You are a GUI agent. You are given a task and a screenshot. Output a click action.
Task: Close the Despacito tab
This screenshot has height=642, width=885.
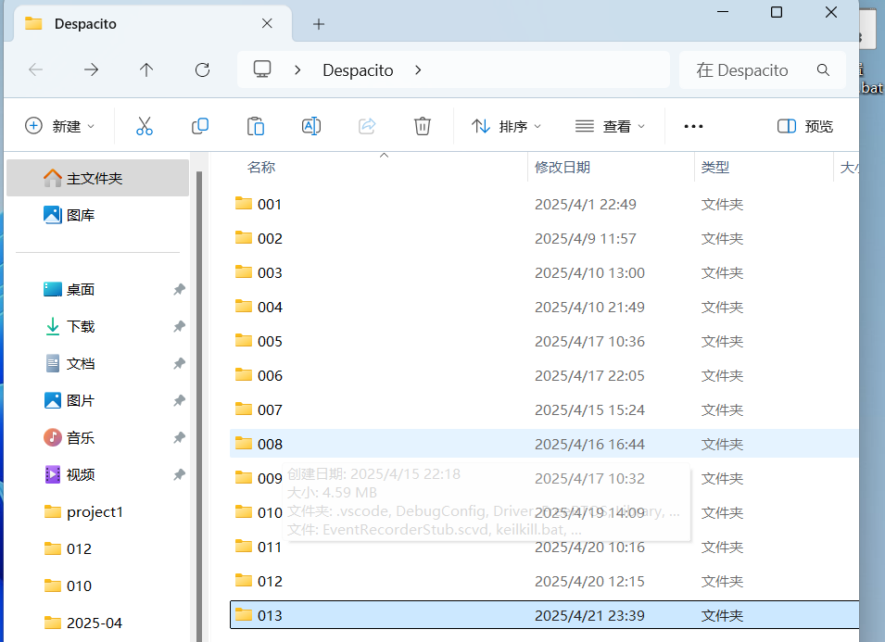(267, 23)
